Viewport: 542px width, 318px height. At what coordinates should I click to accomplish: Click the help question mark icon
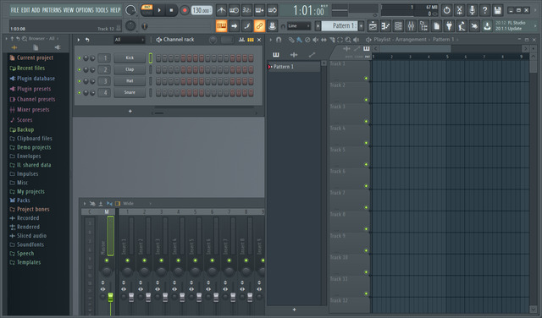coord(484,10)
